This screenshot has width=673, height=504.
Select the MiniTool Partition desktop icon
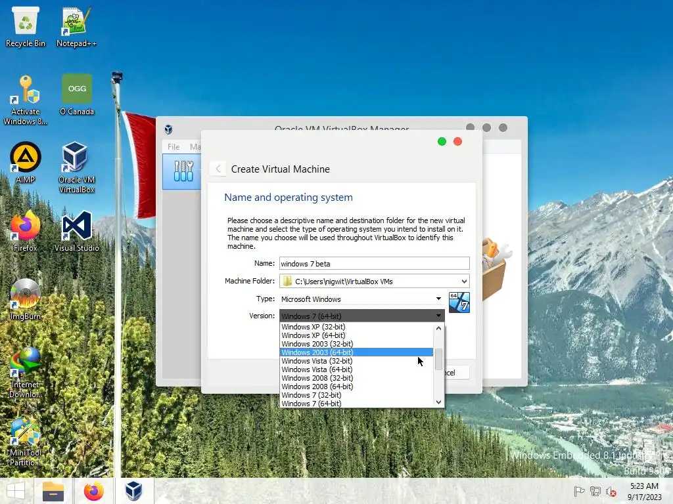pyautogui.click(x=26, y=442)
